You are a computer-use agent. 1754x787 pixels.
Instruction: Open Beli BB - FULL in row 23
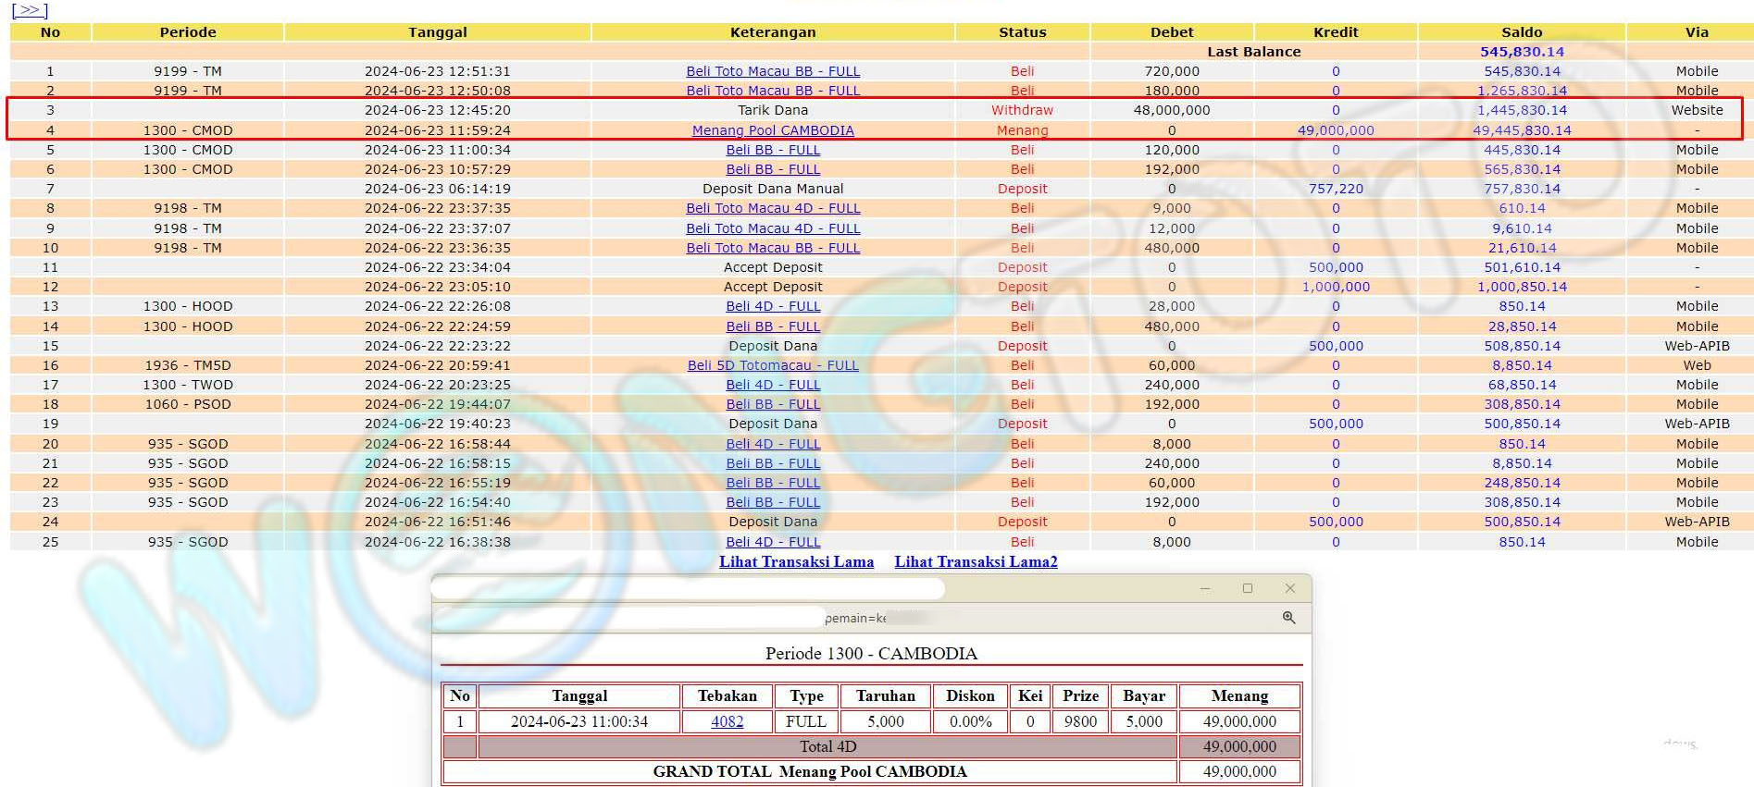pyautogui.click(x=773, y=502)
